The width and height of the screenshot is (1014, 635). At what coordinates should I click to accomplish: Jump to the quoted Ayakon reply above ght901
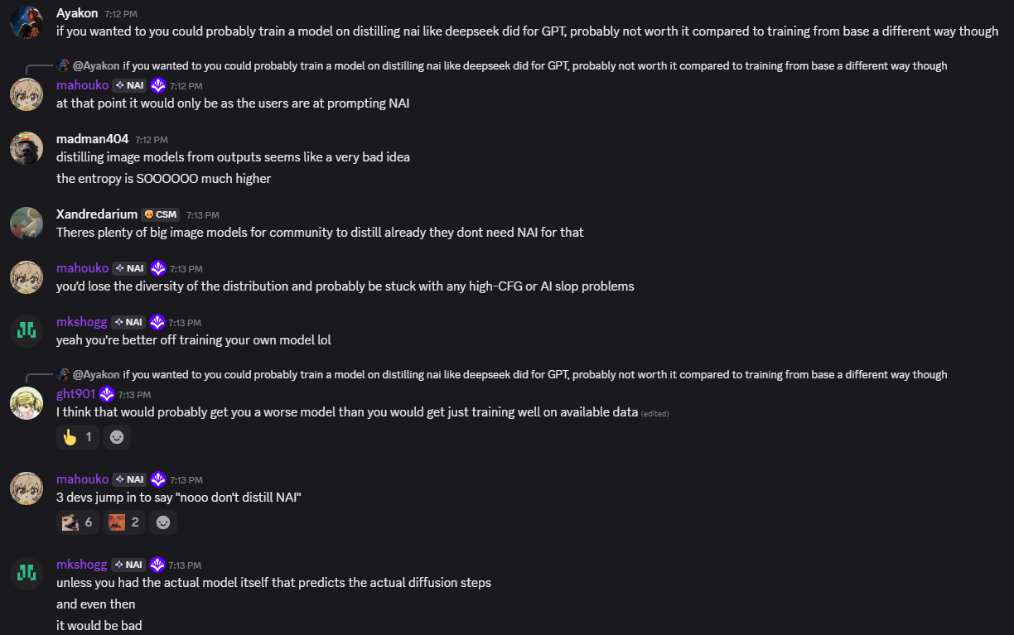coord(502,374)
